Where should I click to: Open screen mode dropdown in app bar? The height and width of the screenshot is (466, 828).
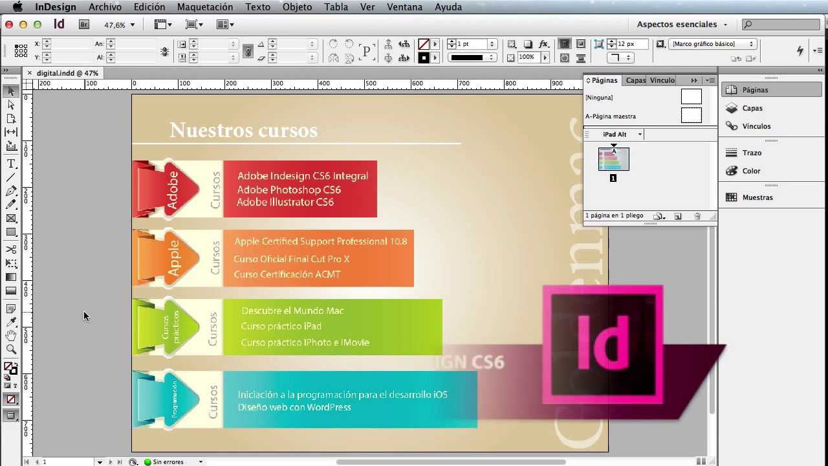(x=194, y=25)
